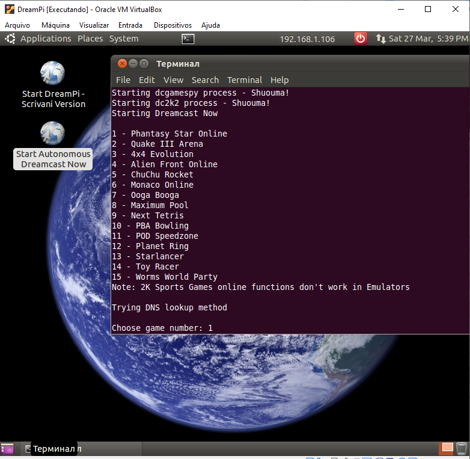Open the VirtualBox Ajuda menu

pos(210,25)
